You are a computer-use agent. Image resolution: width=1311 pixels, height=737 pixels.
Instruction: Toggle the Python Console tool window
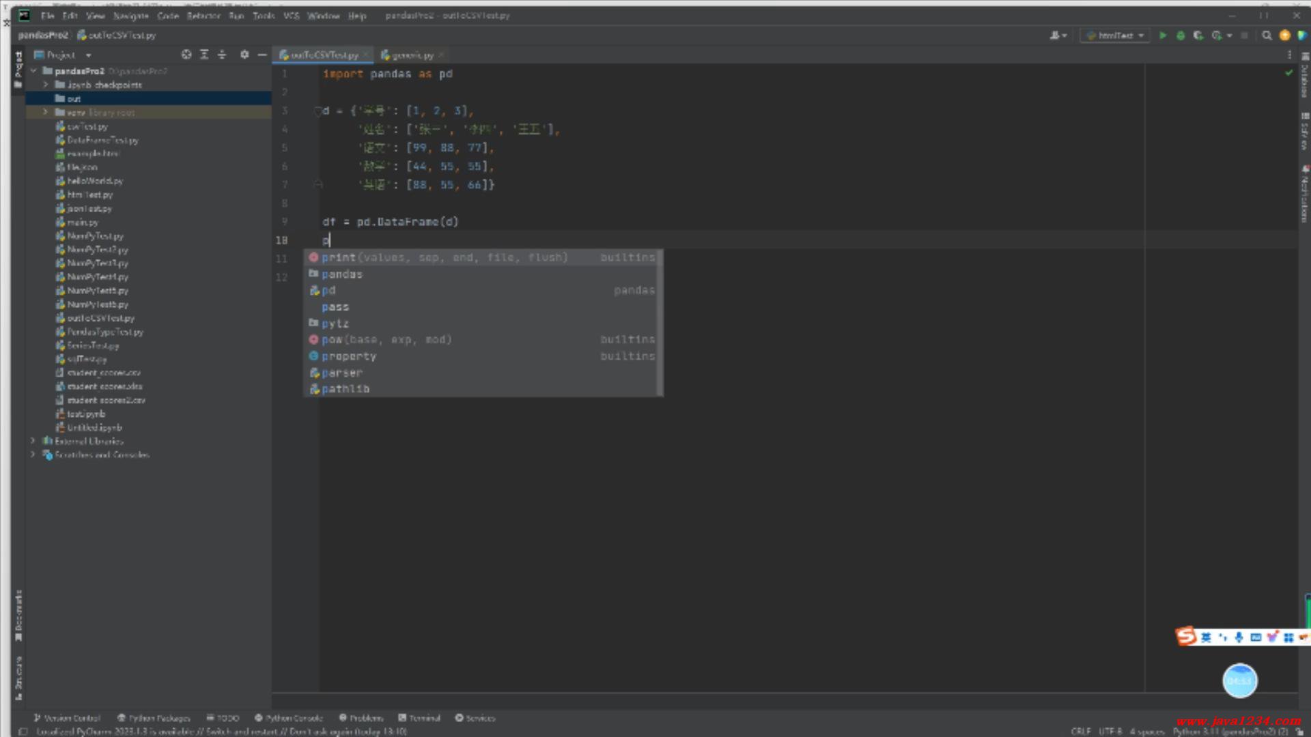288,718
